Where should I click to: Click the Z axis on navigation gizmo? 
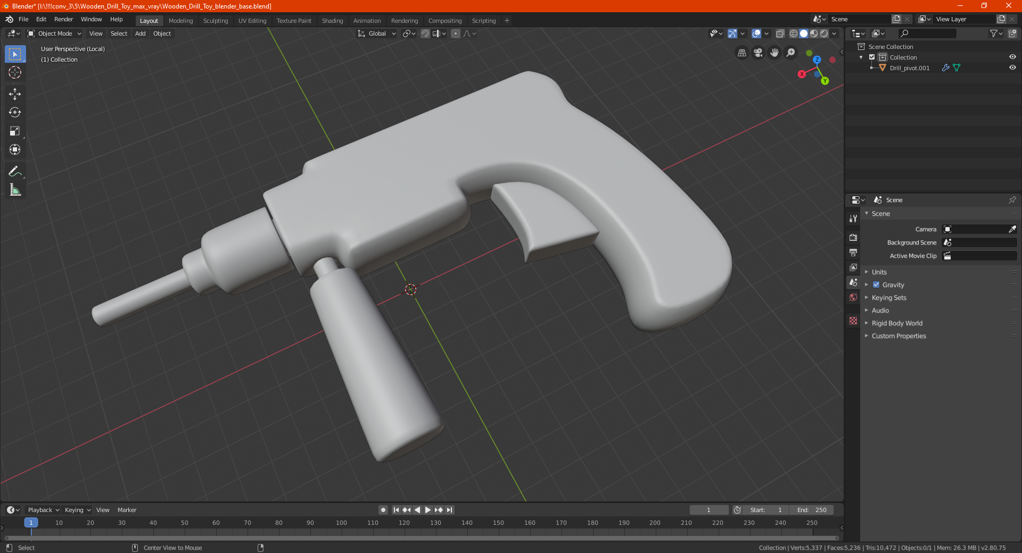[x=817, y=60]
